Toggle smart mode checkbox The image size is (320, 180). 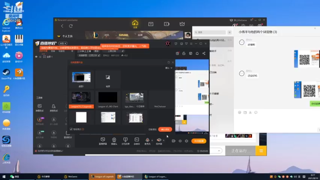[71, 129]
